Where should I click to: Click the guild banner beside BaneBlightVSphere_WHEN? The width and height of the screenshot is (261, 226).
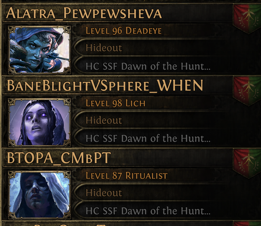[247, 91]
